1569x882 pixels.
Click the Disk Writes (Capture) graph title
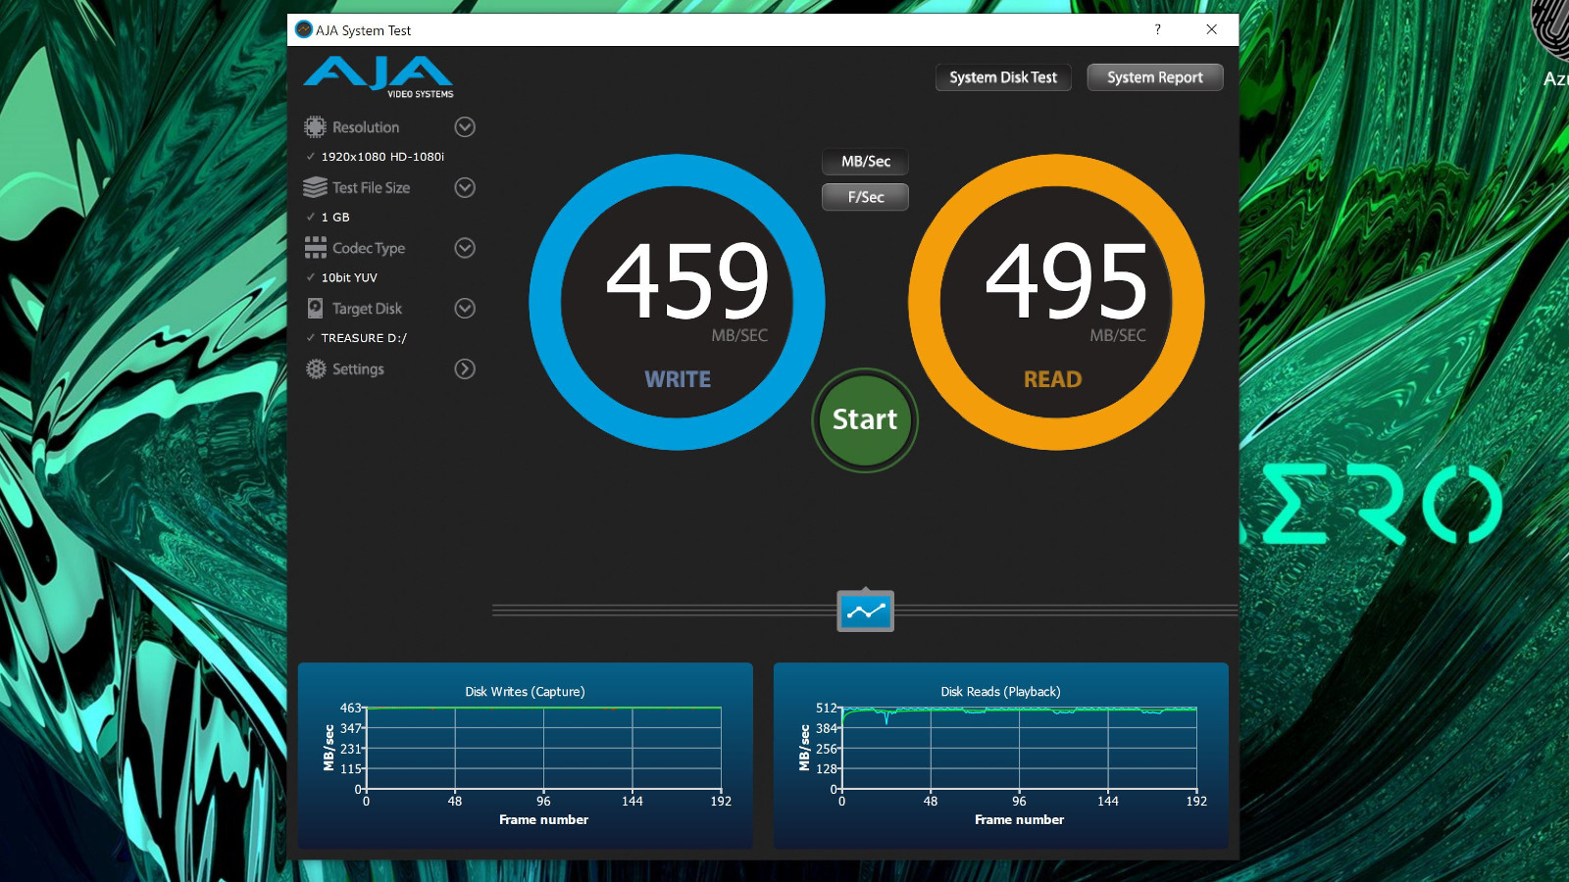[x=525, y=692]
